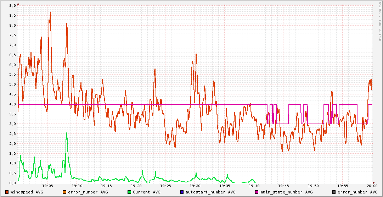Click the 19:55 time axis label
383x197 pixels.
343,186
